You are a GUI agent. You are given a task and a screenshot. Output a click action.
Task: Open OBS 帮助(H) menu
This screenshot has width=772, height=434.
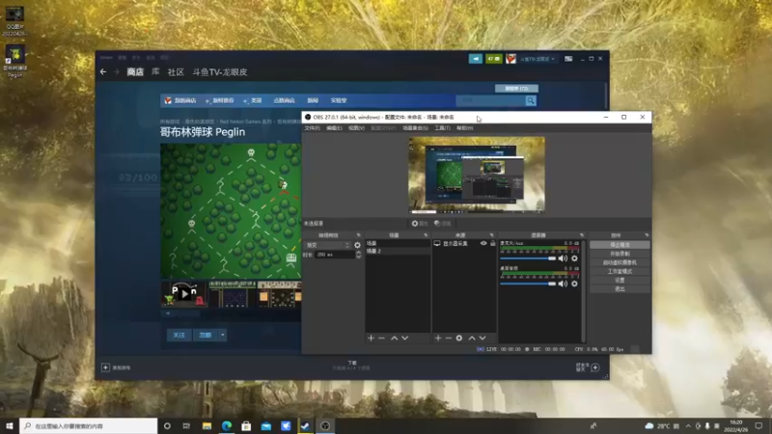click(x=464, y=128)
